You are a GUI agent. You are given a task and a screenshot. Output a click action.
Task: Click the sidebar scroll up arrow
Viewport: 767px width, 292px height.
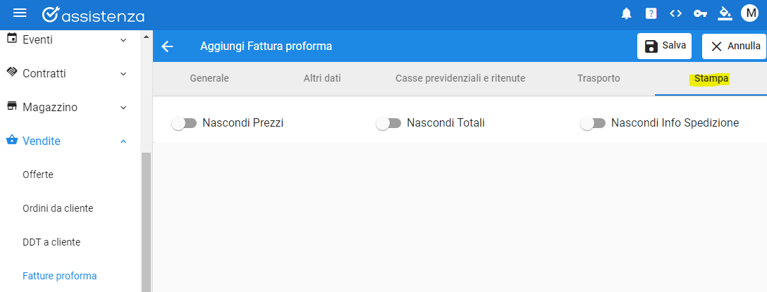(x=146, y=37)
